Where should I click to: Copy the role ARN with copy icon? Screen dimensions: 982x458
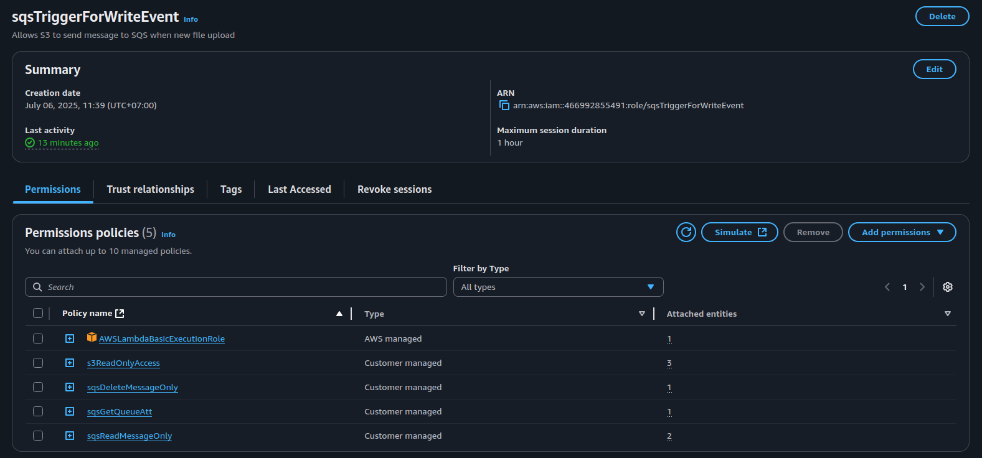click(x=504, y=106)
